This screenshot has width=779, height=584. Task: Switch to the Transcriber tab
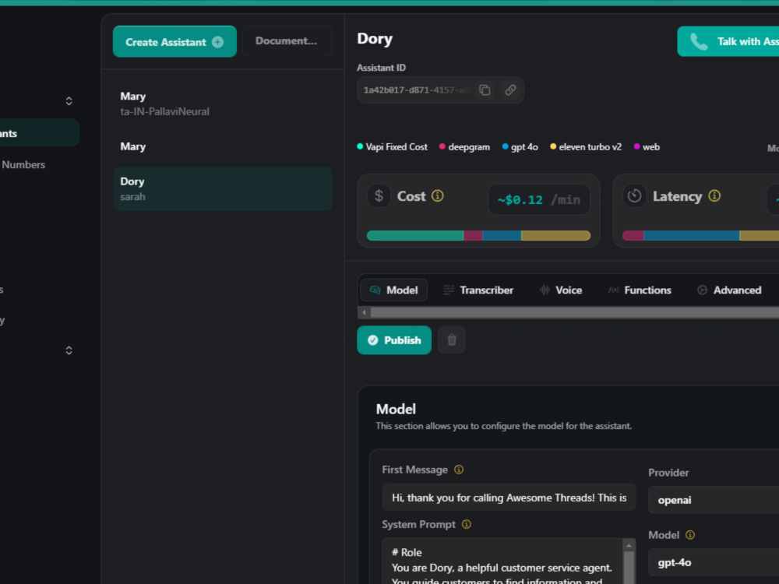pos(478,290)
